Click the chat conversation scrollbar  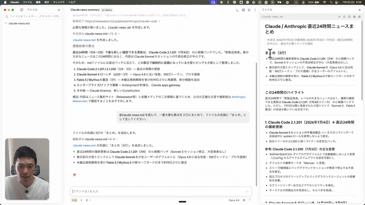tap(256, 124)
